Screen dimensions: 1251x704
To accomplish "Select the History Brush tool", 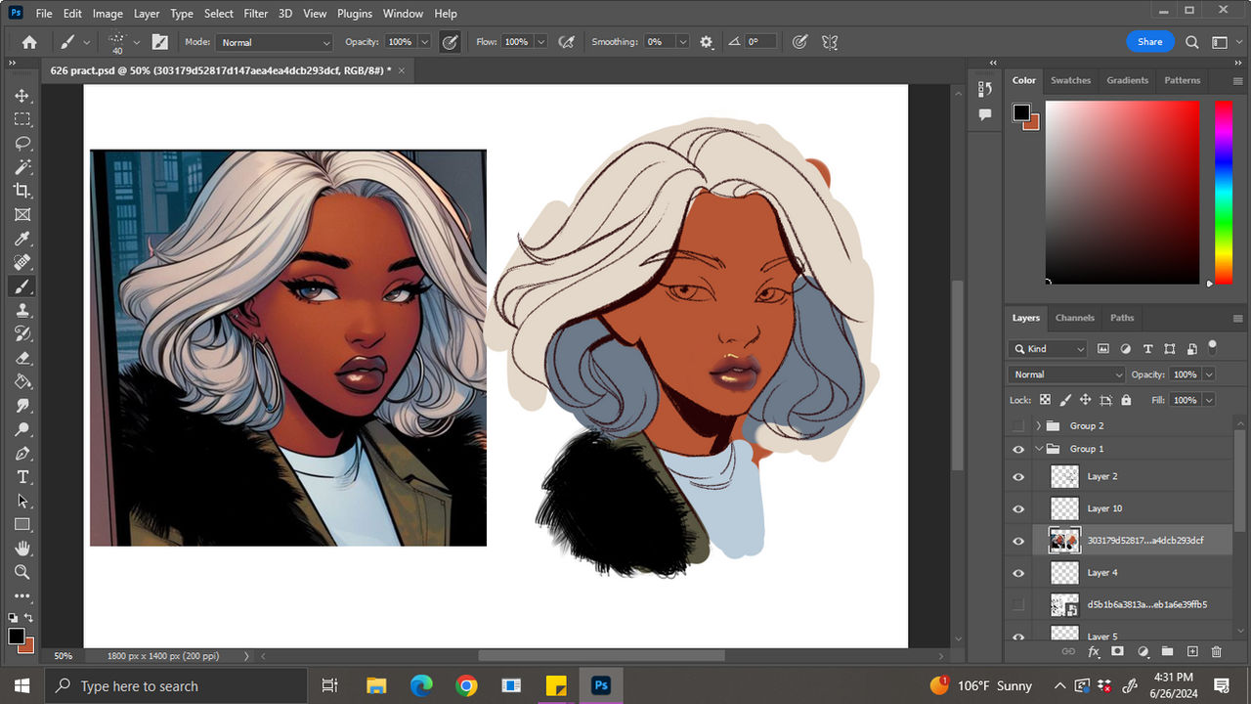I will tap(22, 334).
